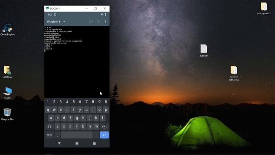The height and width of the screenshot is (155, 275).
Task: Click the scrcpy icon in title bar
Action: click(47, 9)
